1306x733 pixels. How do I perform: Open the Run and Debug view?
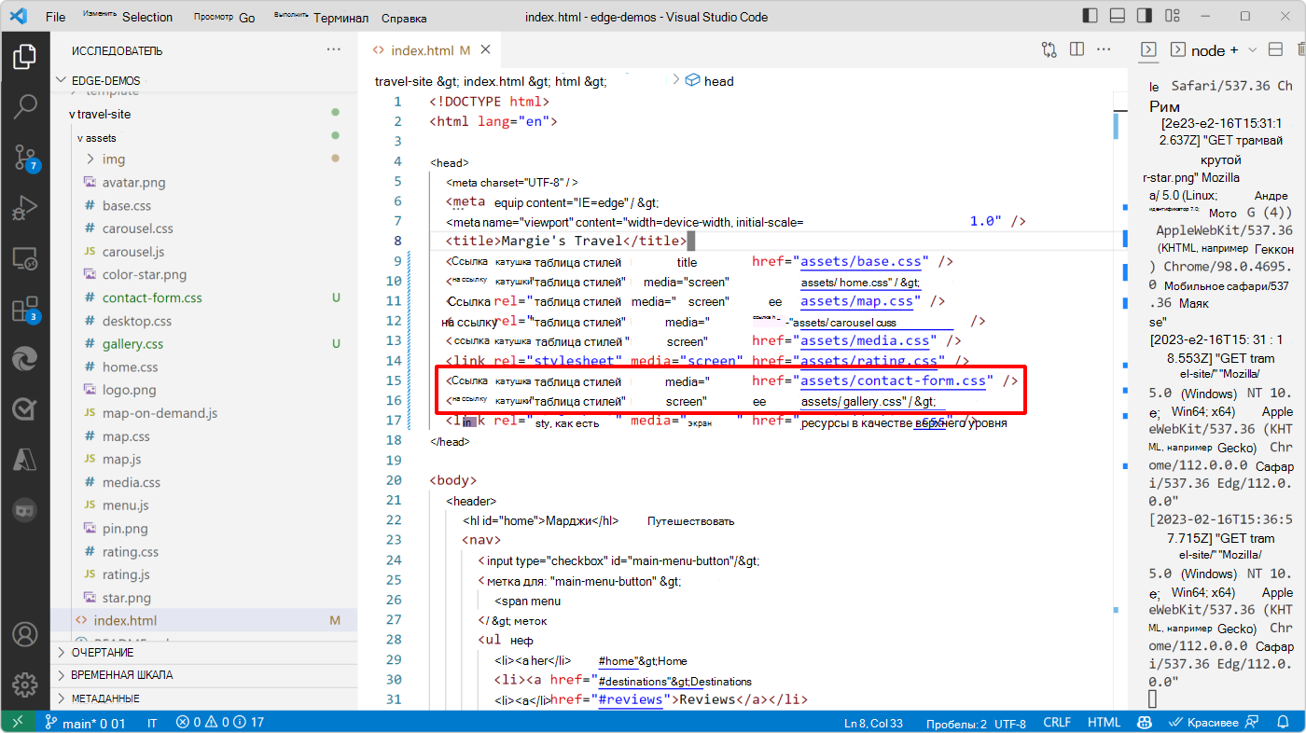point(25,207)
